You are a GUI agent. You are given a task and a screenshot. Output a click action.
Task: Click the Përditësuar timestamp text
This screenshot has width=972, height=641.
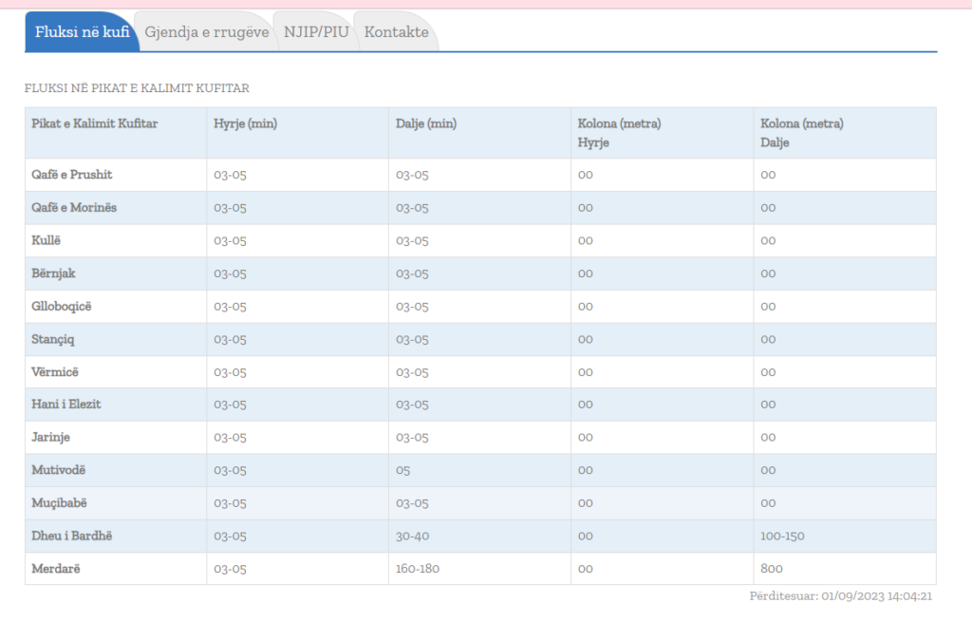tap(841, 596)
